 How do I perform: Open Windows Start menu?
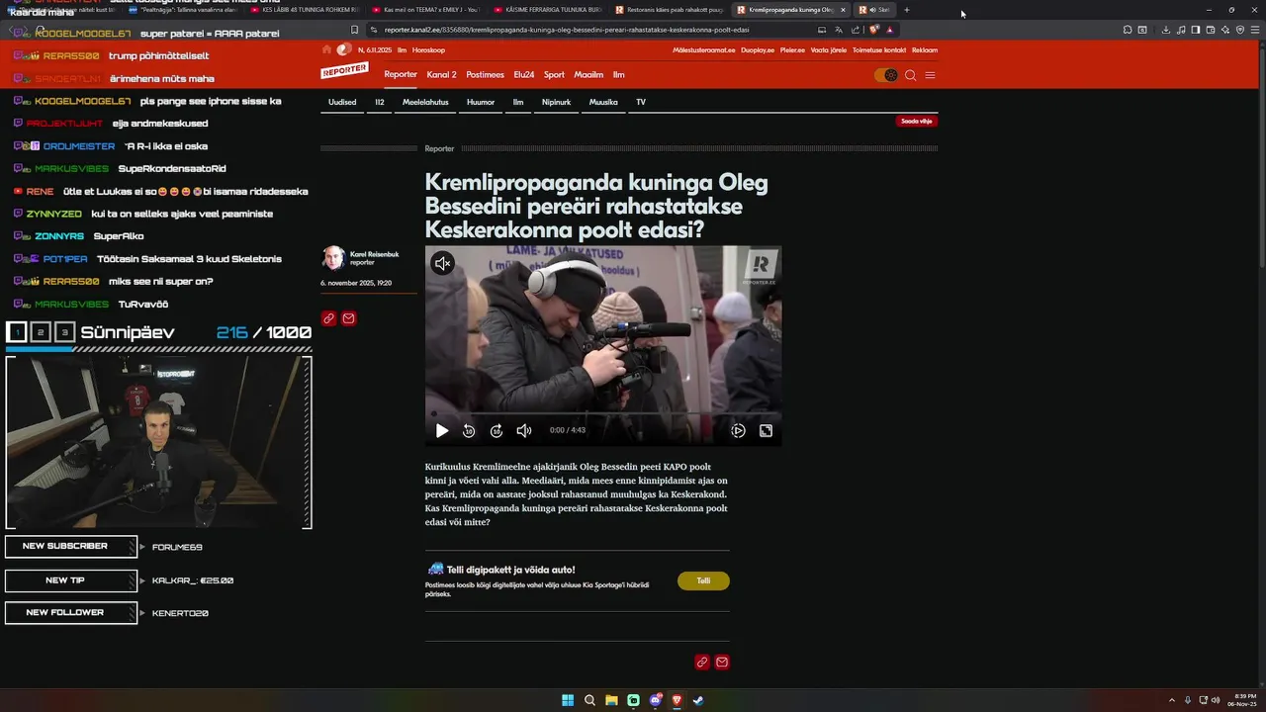568,700
